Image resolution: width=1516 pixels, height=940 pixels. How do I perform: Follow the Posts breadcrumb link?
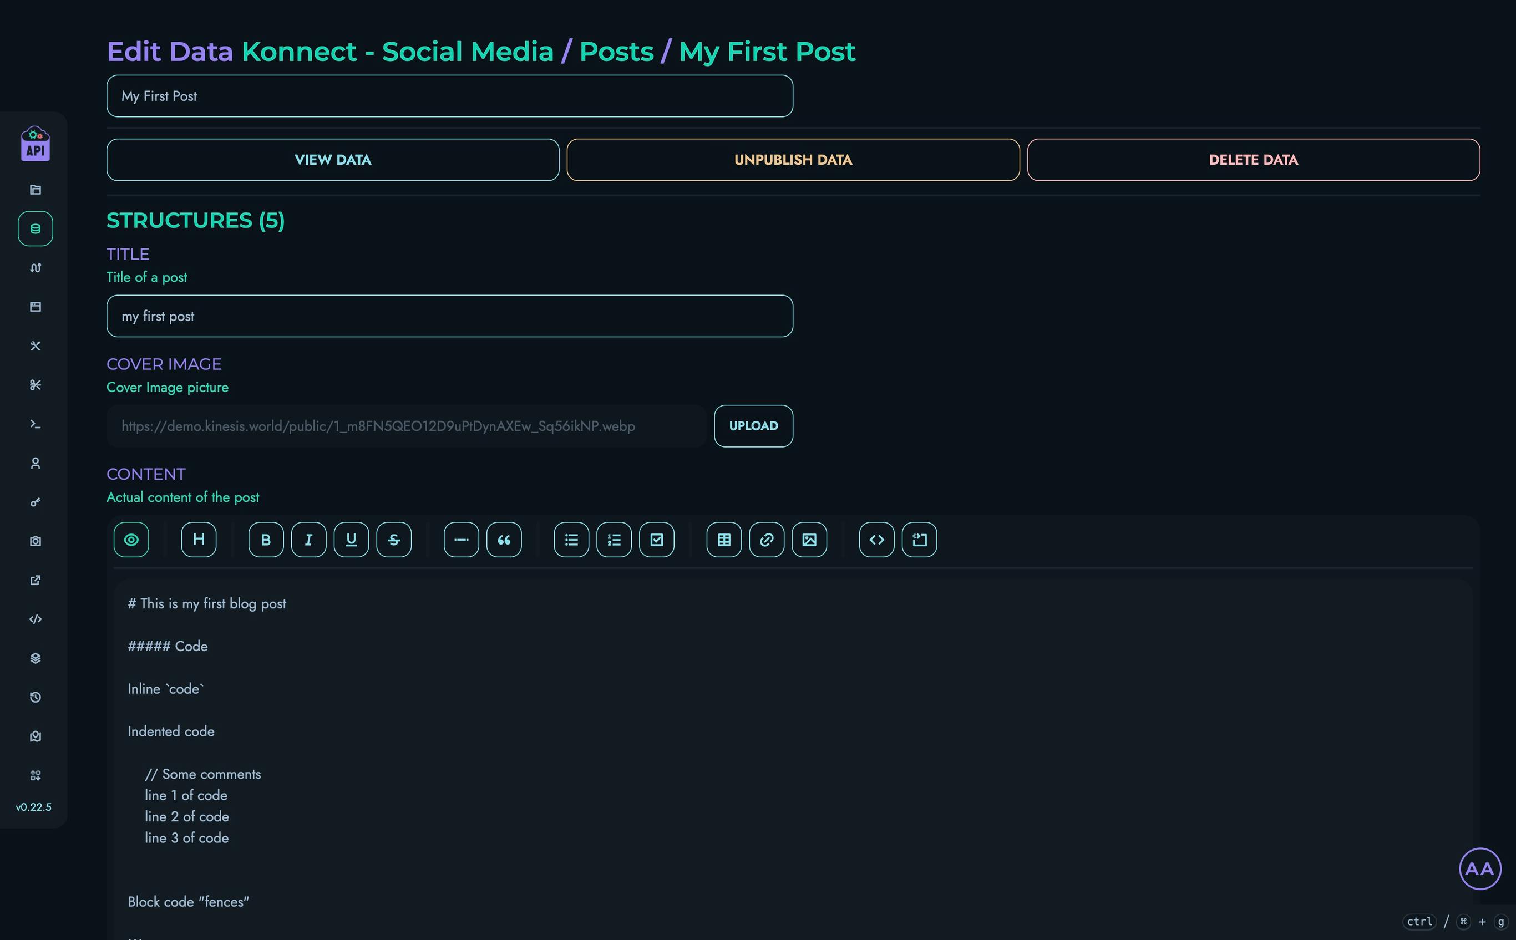pyautogui.click(x=616, y=52)
